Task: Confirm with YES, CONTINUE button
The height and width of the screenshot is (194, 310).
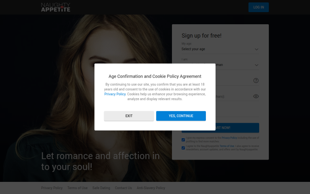Action: 181,116
